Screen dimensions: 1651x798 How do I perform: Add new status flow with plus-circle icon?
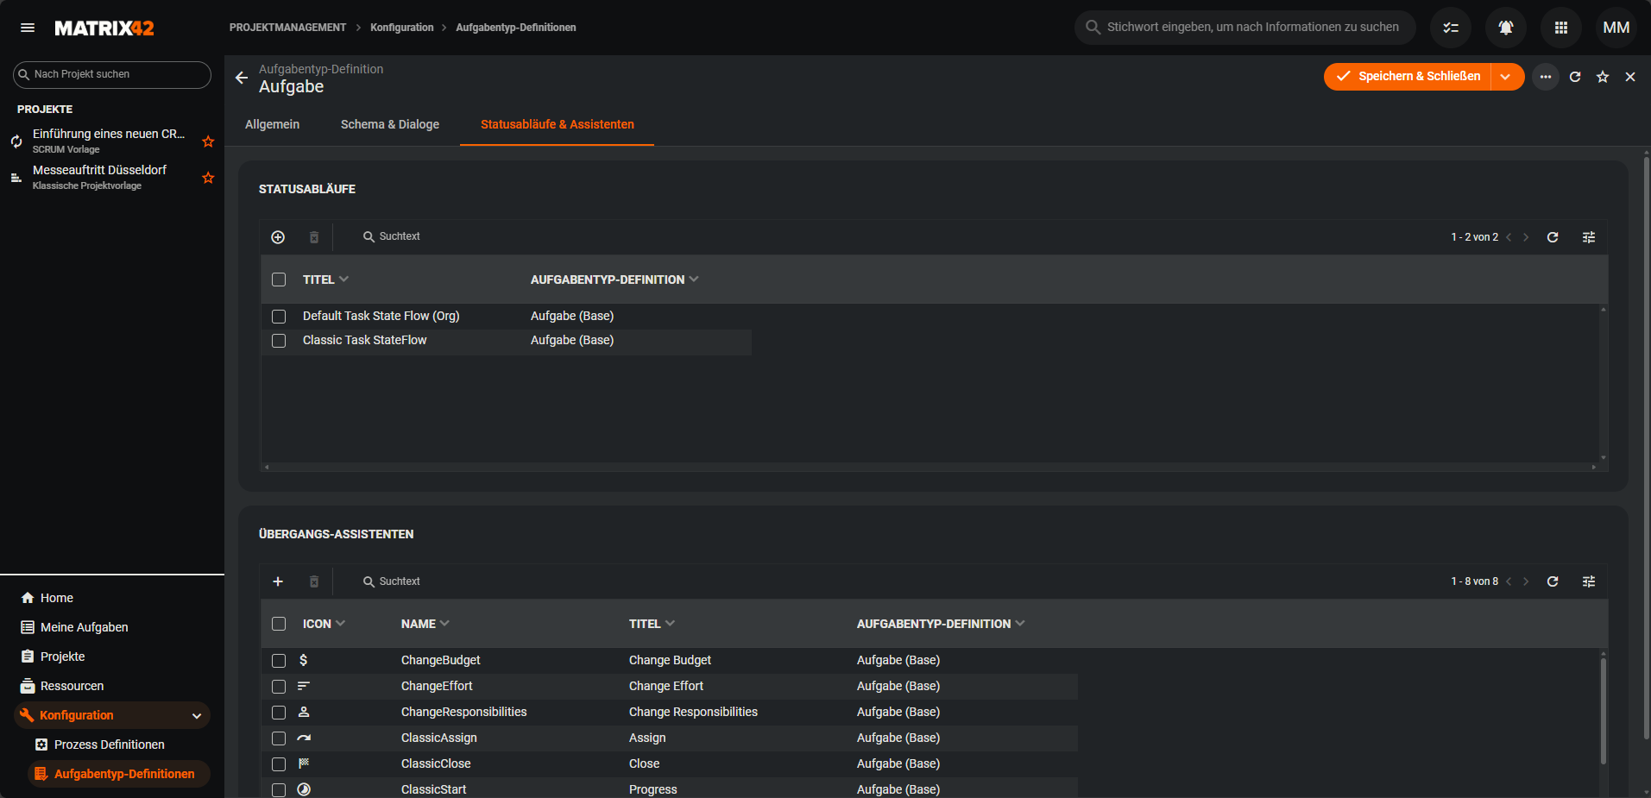(x=278, y=237)
